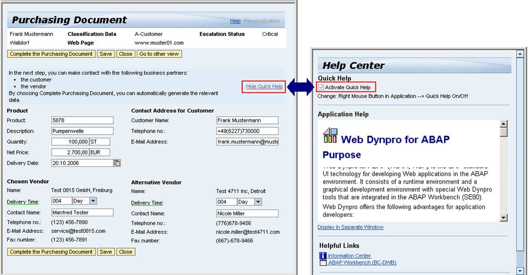The height and width of the screenshot is (275, 528).
Task: Click the blue double-headed arrow
Action: [x=299, y=87]
